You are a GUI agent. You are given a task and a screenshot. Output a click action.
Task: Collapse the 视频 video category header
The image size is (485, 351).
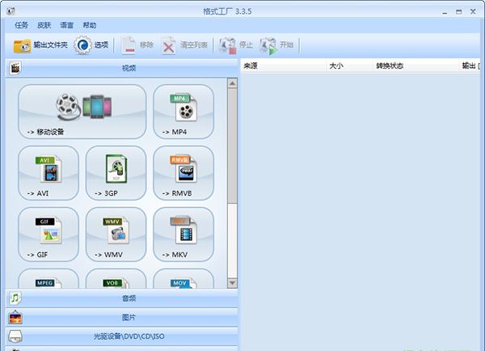122,68
